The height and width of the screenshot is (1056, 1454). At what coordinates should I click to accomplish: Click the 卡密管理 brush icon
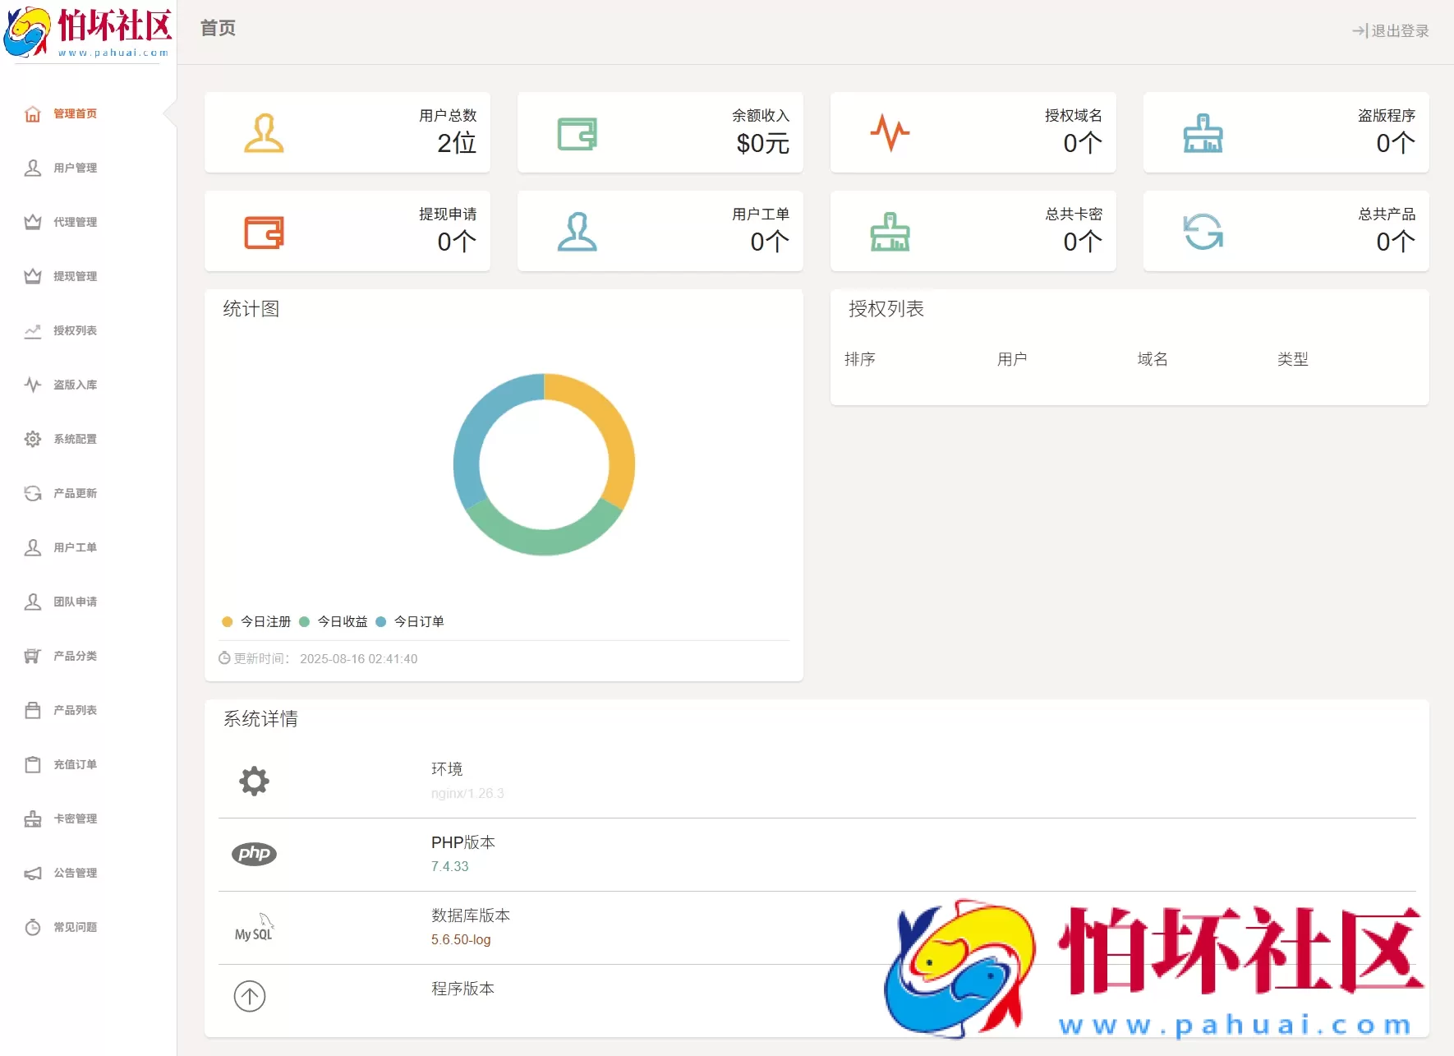[32, 819]
